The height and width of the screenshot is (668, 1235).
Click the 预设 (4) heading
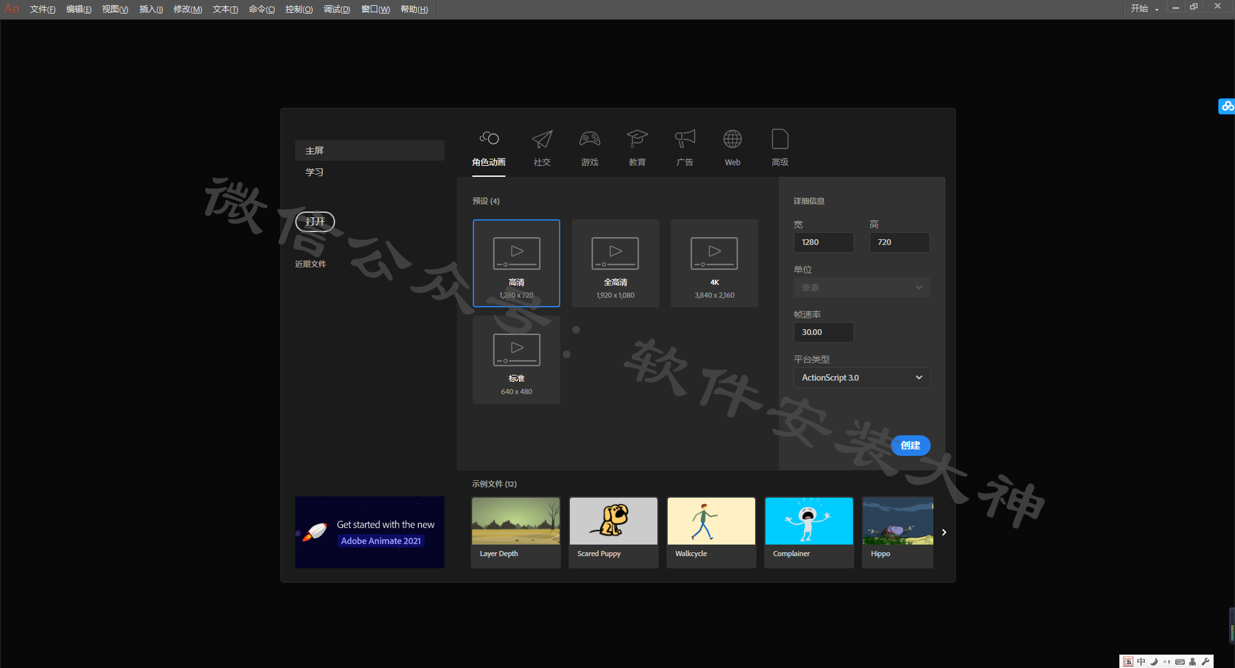click(x=486, y=201)
